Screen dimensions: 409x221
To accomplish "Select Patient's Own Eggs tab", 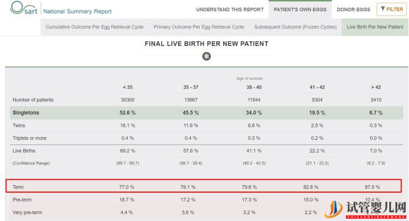I will tap(300, 10).
